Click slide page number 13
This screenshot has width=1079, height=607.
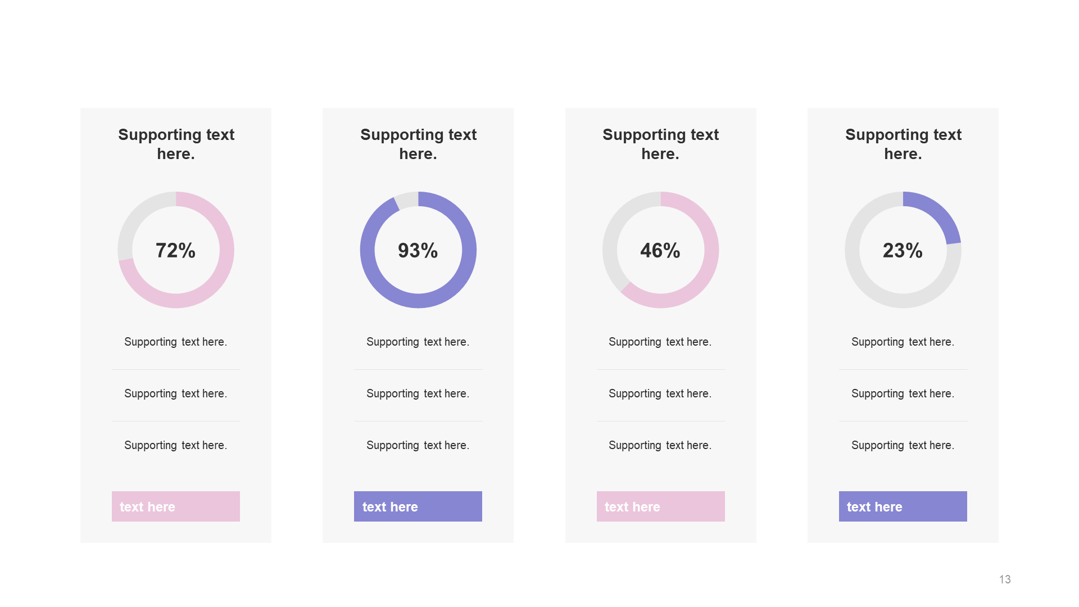pos(1005,579)
